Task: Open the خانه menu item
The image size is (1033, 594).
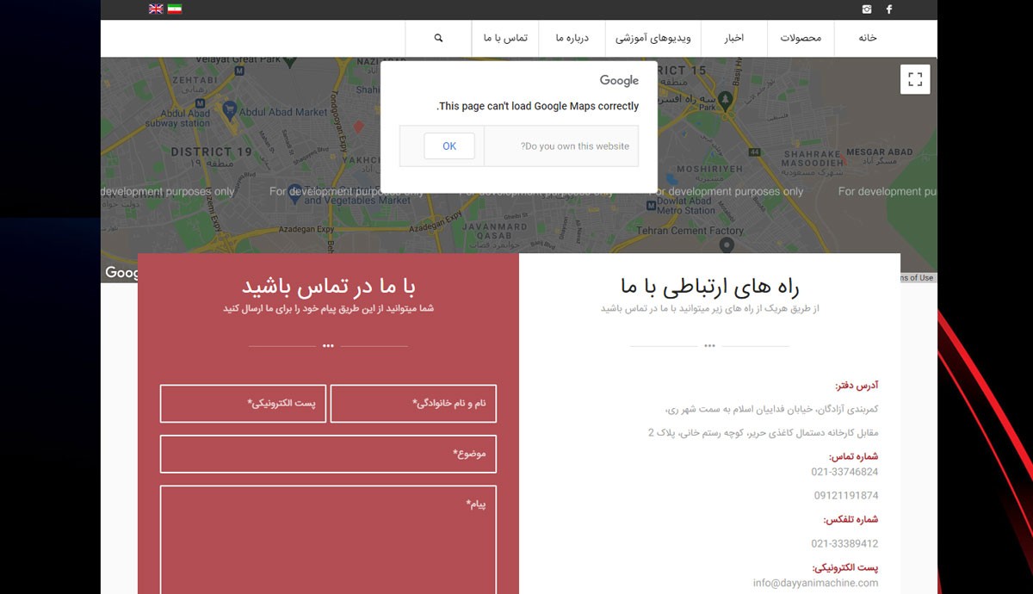Action: coord(867,38)
